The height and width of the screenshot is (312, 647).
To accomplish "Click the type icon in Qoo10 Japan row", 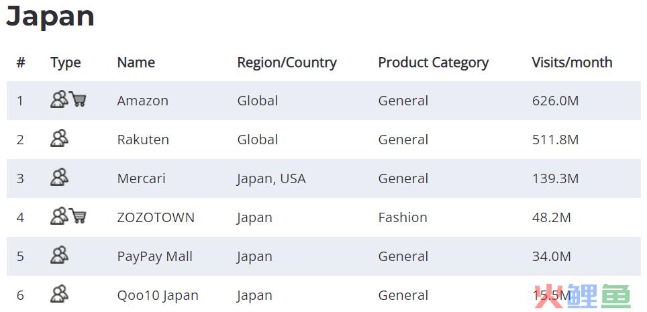I will tap(60, 294).
